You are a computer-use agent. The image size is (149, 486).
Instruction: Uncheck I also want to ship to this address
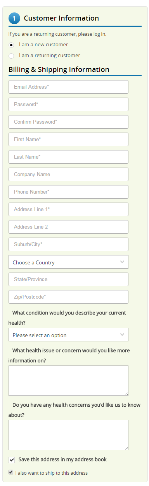(11, 472)
